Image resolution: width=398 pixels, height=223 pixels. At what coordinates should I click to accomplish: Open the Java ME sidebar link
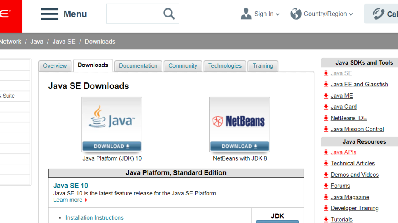[x=341, y=96]
